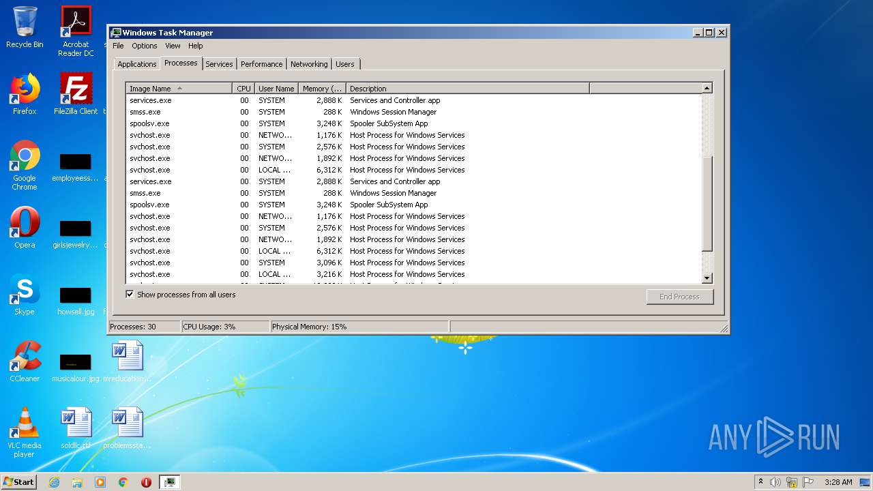Open the View menu
The image size is (873, 491).
point(173,46)
